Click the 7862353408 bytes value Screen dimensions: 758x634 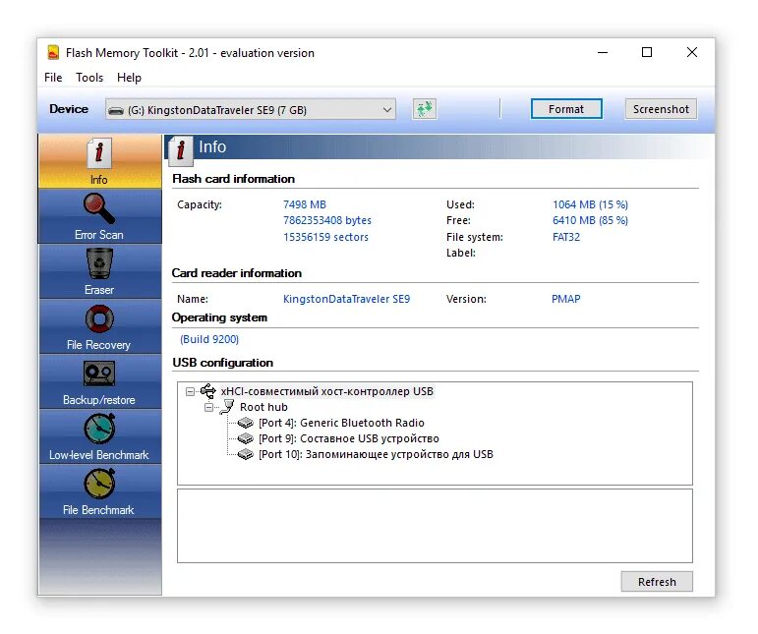pos(327,220)
